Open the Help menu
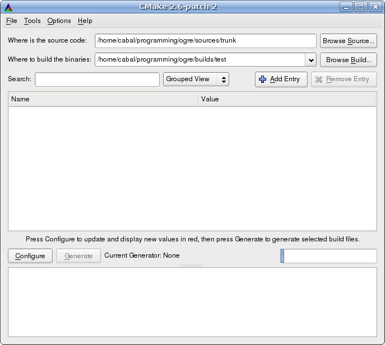Image resolution: width=385 pixels, height=345 pixels. click(x=85, y=21)
